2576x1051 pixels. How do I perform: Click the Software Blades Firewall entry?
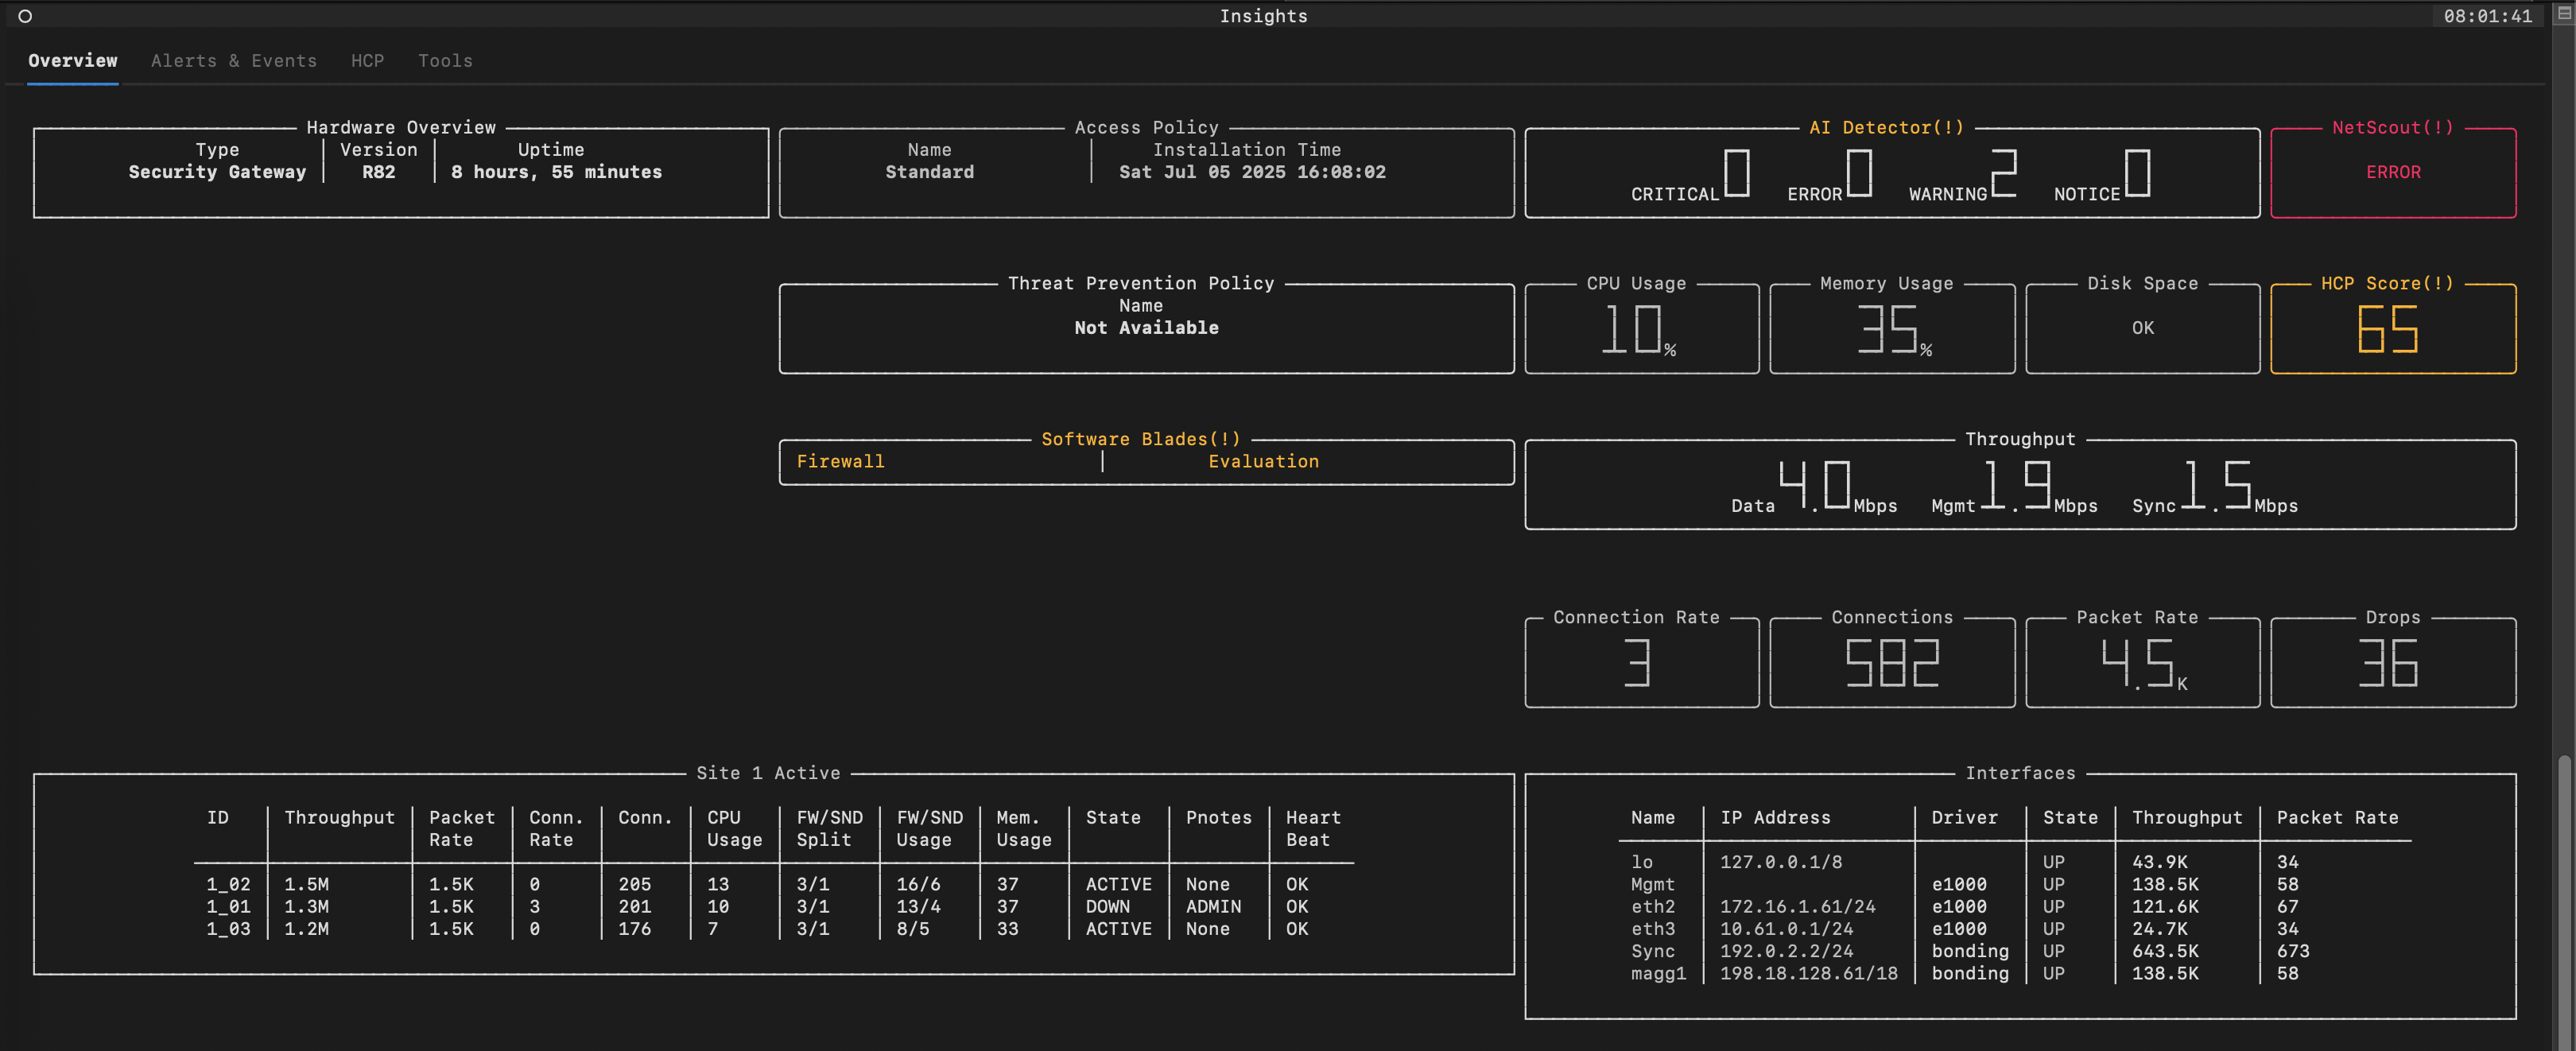(x=840, y=462)
